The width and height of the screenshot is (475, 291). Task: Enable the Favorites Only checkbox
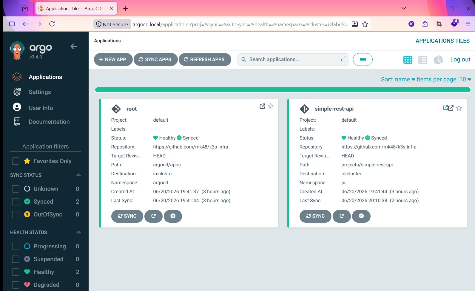click(x=16, y=161)
